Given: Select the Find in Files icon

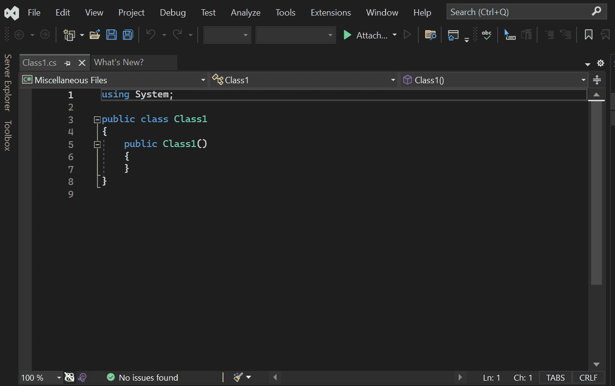Looking at the screenshot, I should point(430,35).
